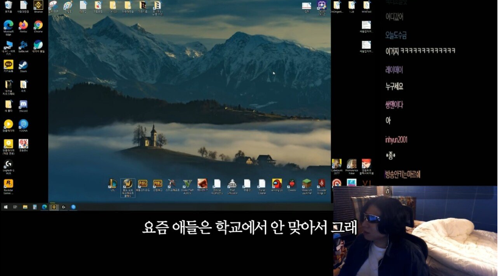Launch the Among Us desktop icon

tap(276, 185)
